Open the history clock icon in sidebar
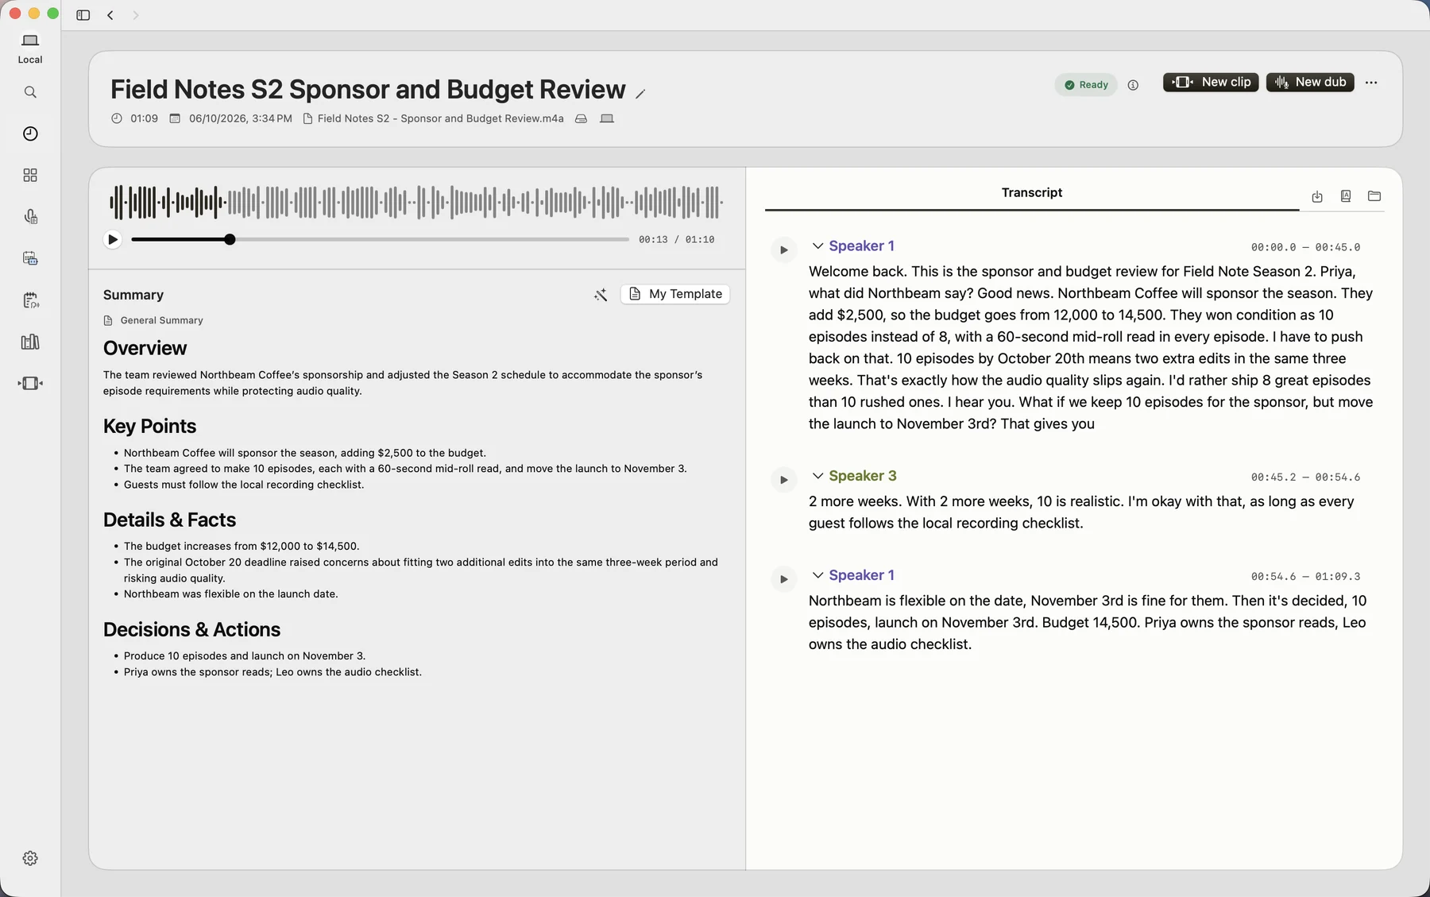The height and width of the screenshot is (897, 1430). (x=30, y=133)
